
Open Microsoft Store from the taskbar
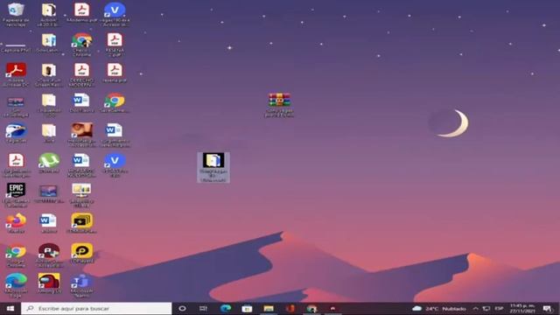coord(247,308)
